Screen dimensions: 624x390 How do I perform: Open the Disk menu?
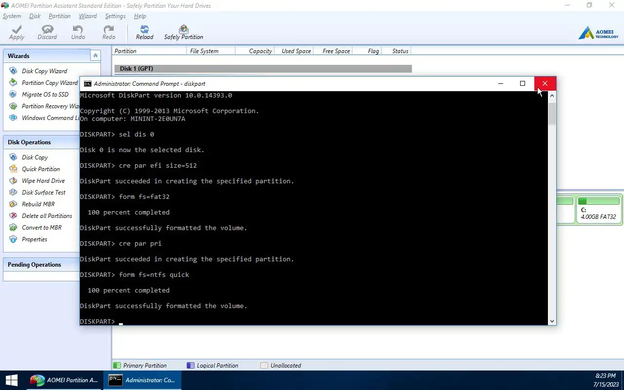click(35, 16)
